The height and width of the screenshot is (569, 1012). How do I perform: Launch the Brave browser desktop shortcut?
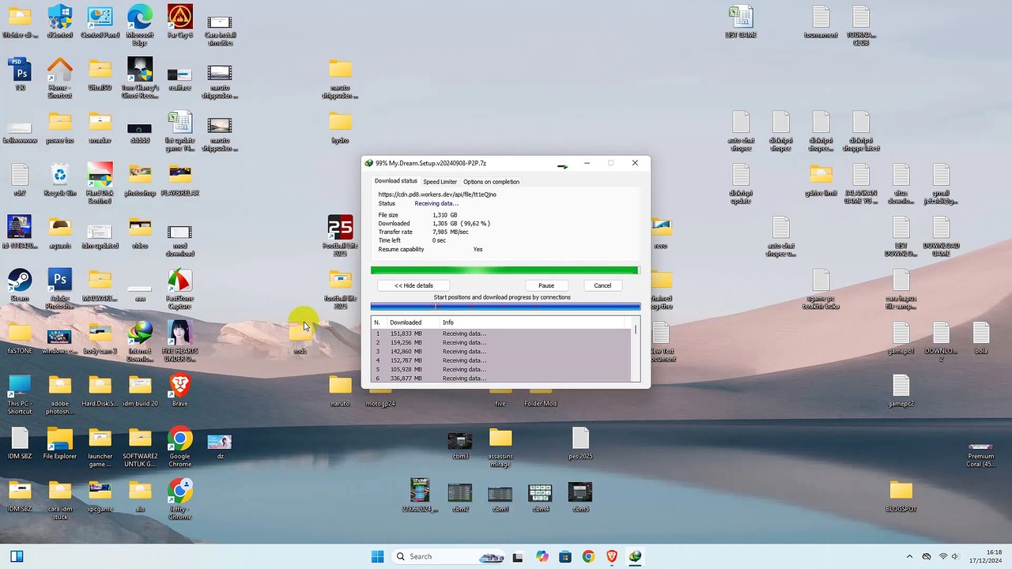[180, 390]
